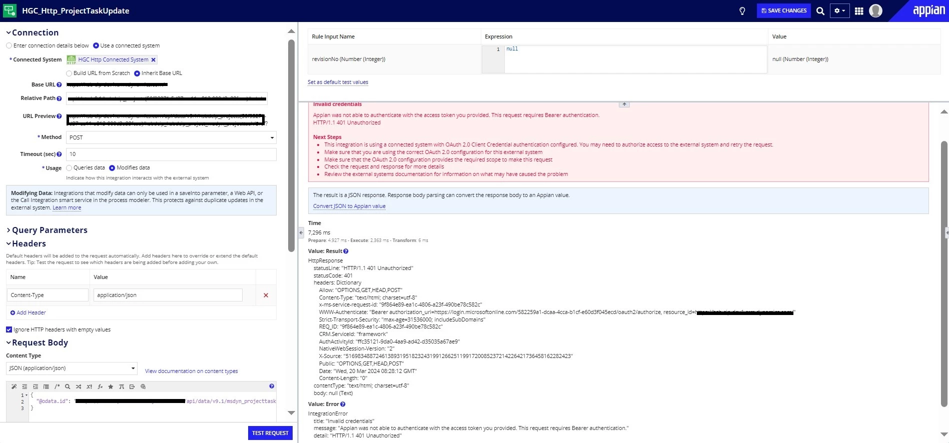Screen dimensions: 949x443
Task: Open help icon in editor toolbar
Action: pyautogui.click(x=272, y=386)
